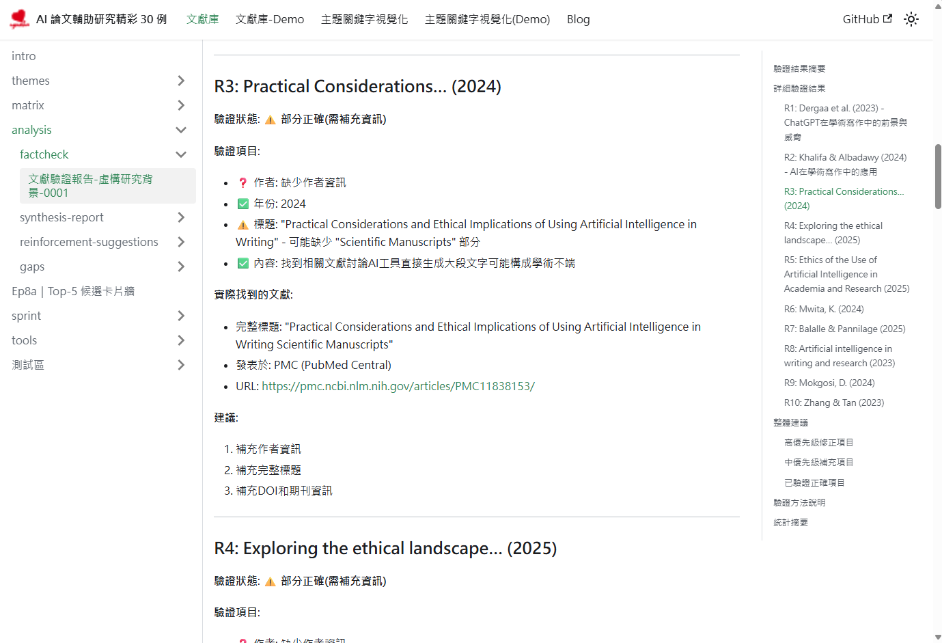Open the GitHub external link
The image size is (942, 643).
tap(867, 19)
